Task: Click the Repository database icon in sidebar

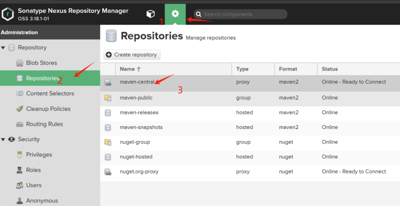Action: pyautogui.click(x=12, y=48)
